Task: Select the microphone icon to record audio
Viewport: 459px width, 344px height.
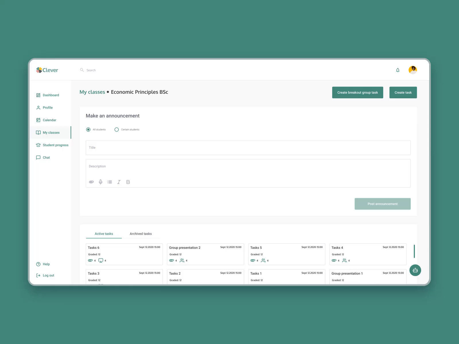Action: tap(100, 182)
